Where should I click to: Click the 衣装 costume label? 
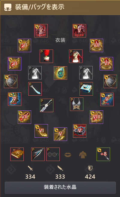(x=60, y=40)
